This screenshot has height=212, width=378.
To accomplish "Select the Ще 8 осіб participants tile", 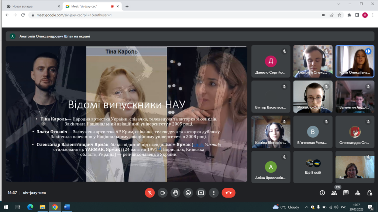I will pos(313,167).
